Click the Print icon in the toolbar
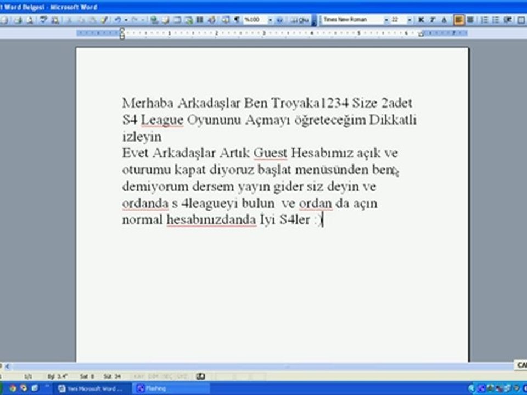 coord(18,20)
